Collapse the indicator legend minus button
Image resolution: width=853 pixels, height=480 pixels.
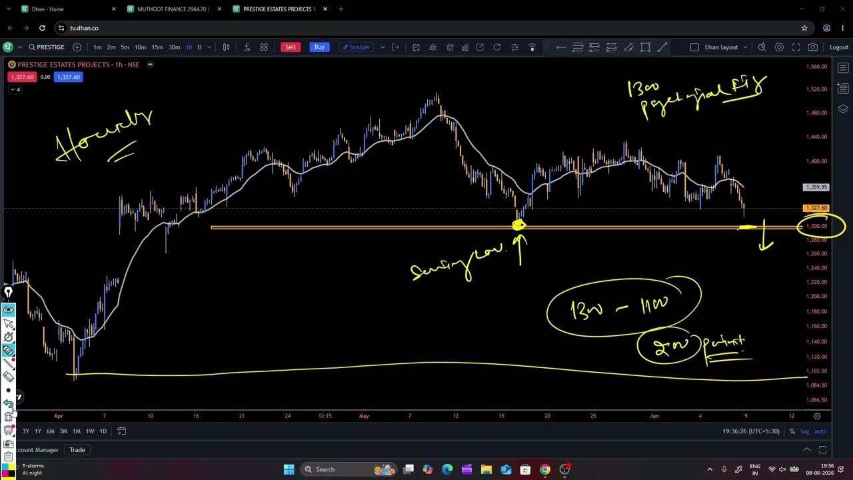pyautogui.click(x=150, y=65)
